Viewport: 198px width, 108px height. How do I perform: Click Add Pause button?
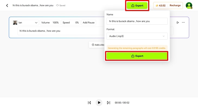89,23
